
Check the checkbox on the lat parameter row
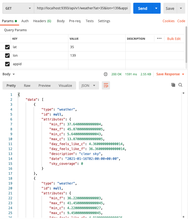[x=7, y=47]
